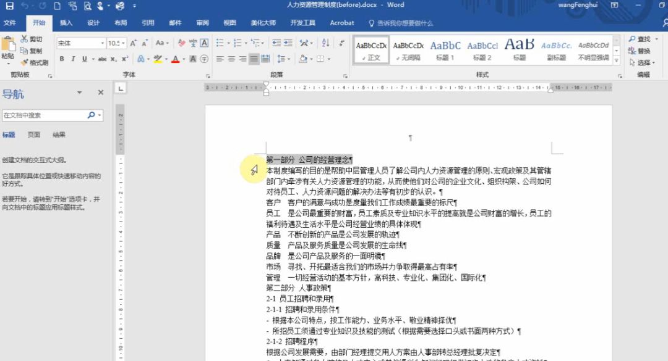Switch to the 插入 ribbon tab

(66, 23)
